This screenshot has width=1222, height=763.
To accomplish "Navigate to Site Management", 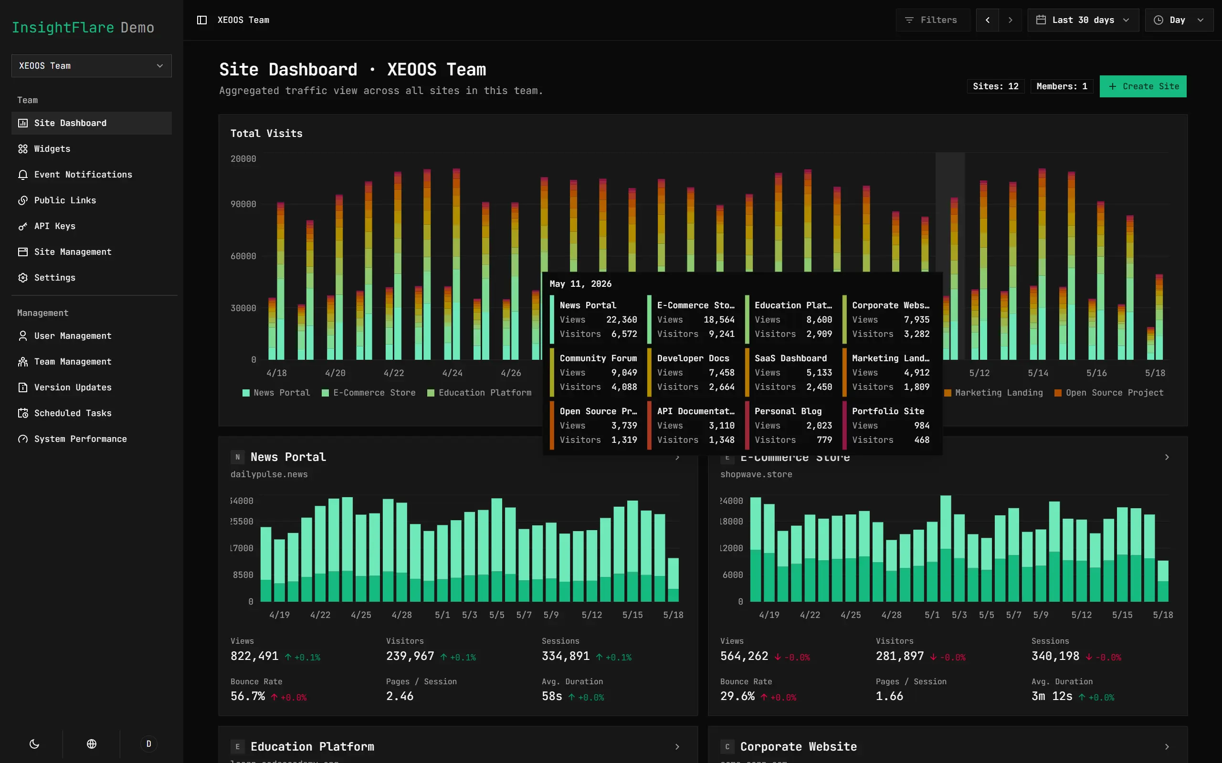I will coord(91,252).
